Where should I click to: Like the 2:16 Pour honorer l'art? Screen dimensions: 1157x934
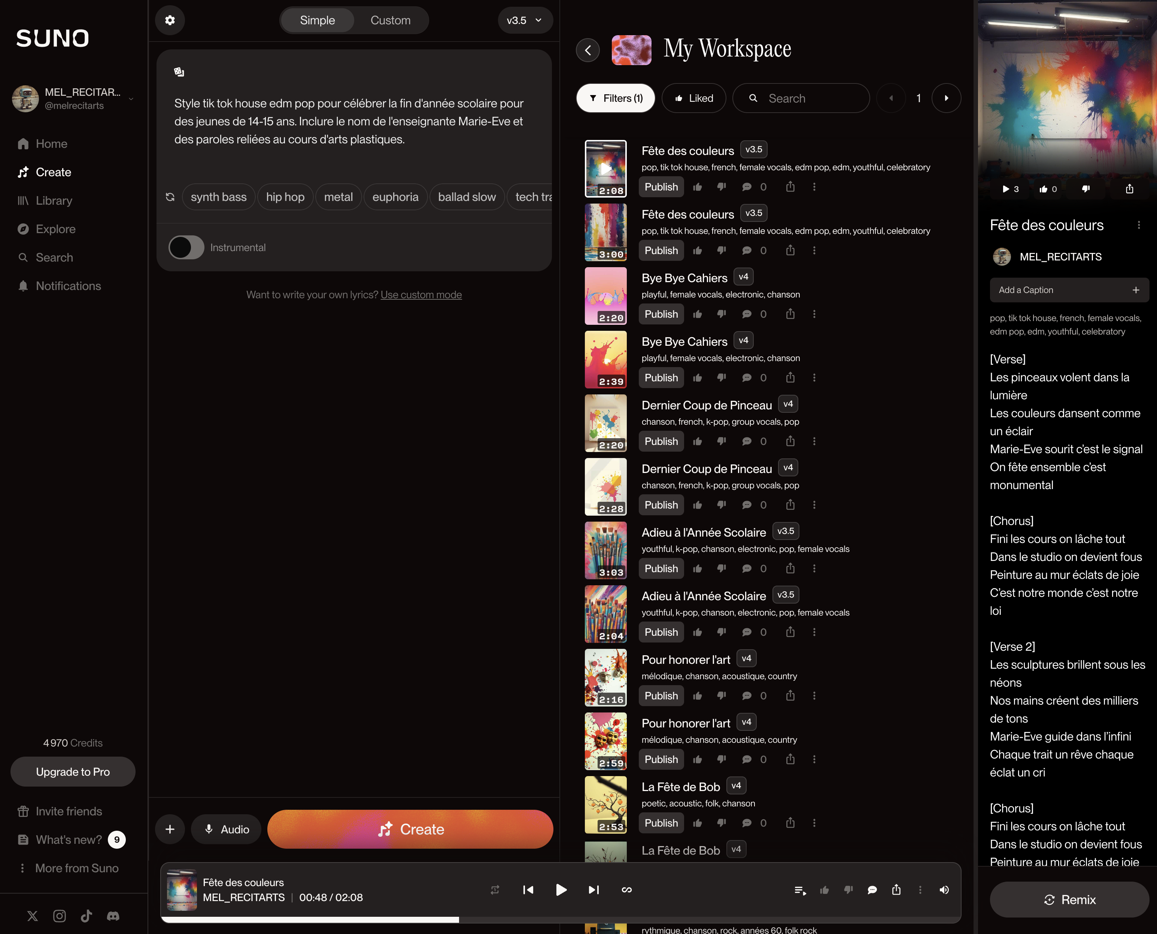click(x=697, y=696)
